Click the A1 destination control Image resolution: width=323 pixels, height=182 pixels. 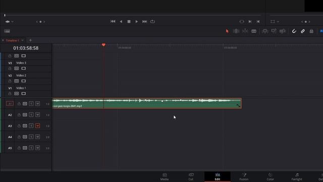[x=10, y=104]
